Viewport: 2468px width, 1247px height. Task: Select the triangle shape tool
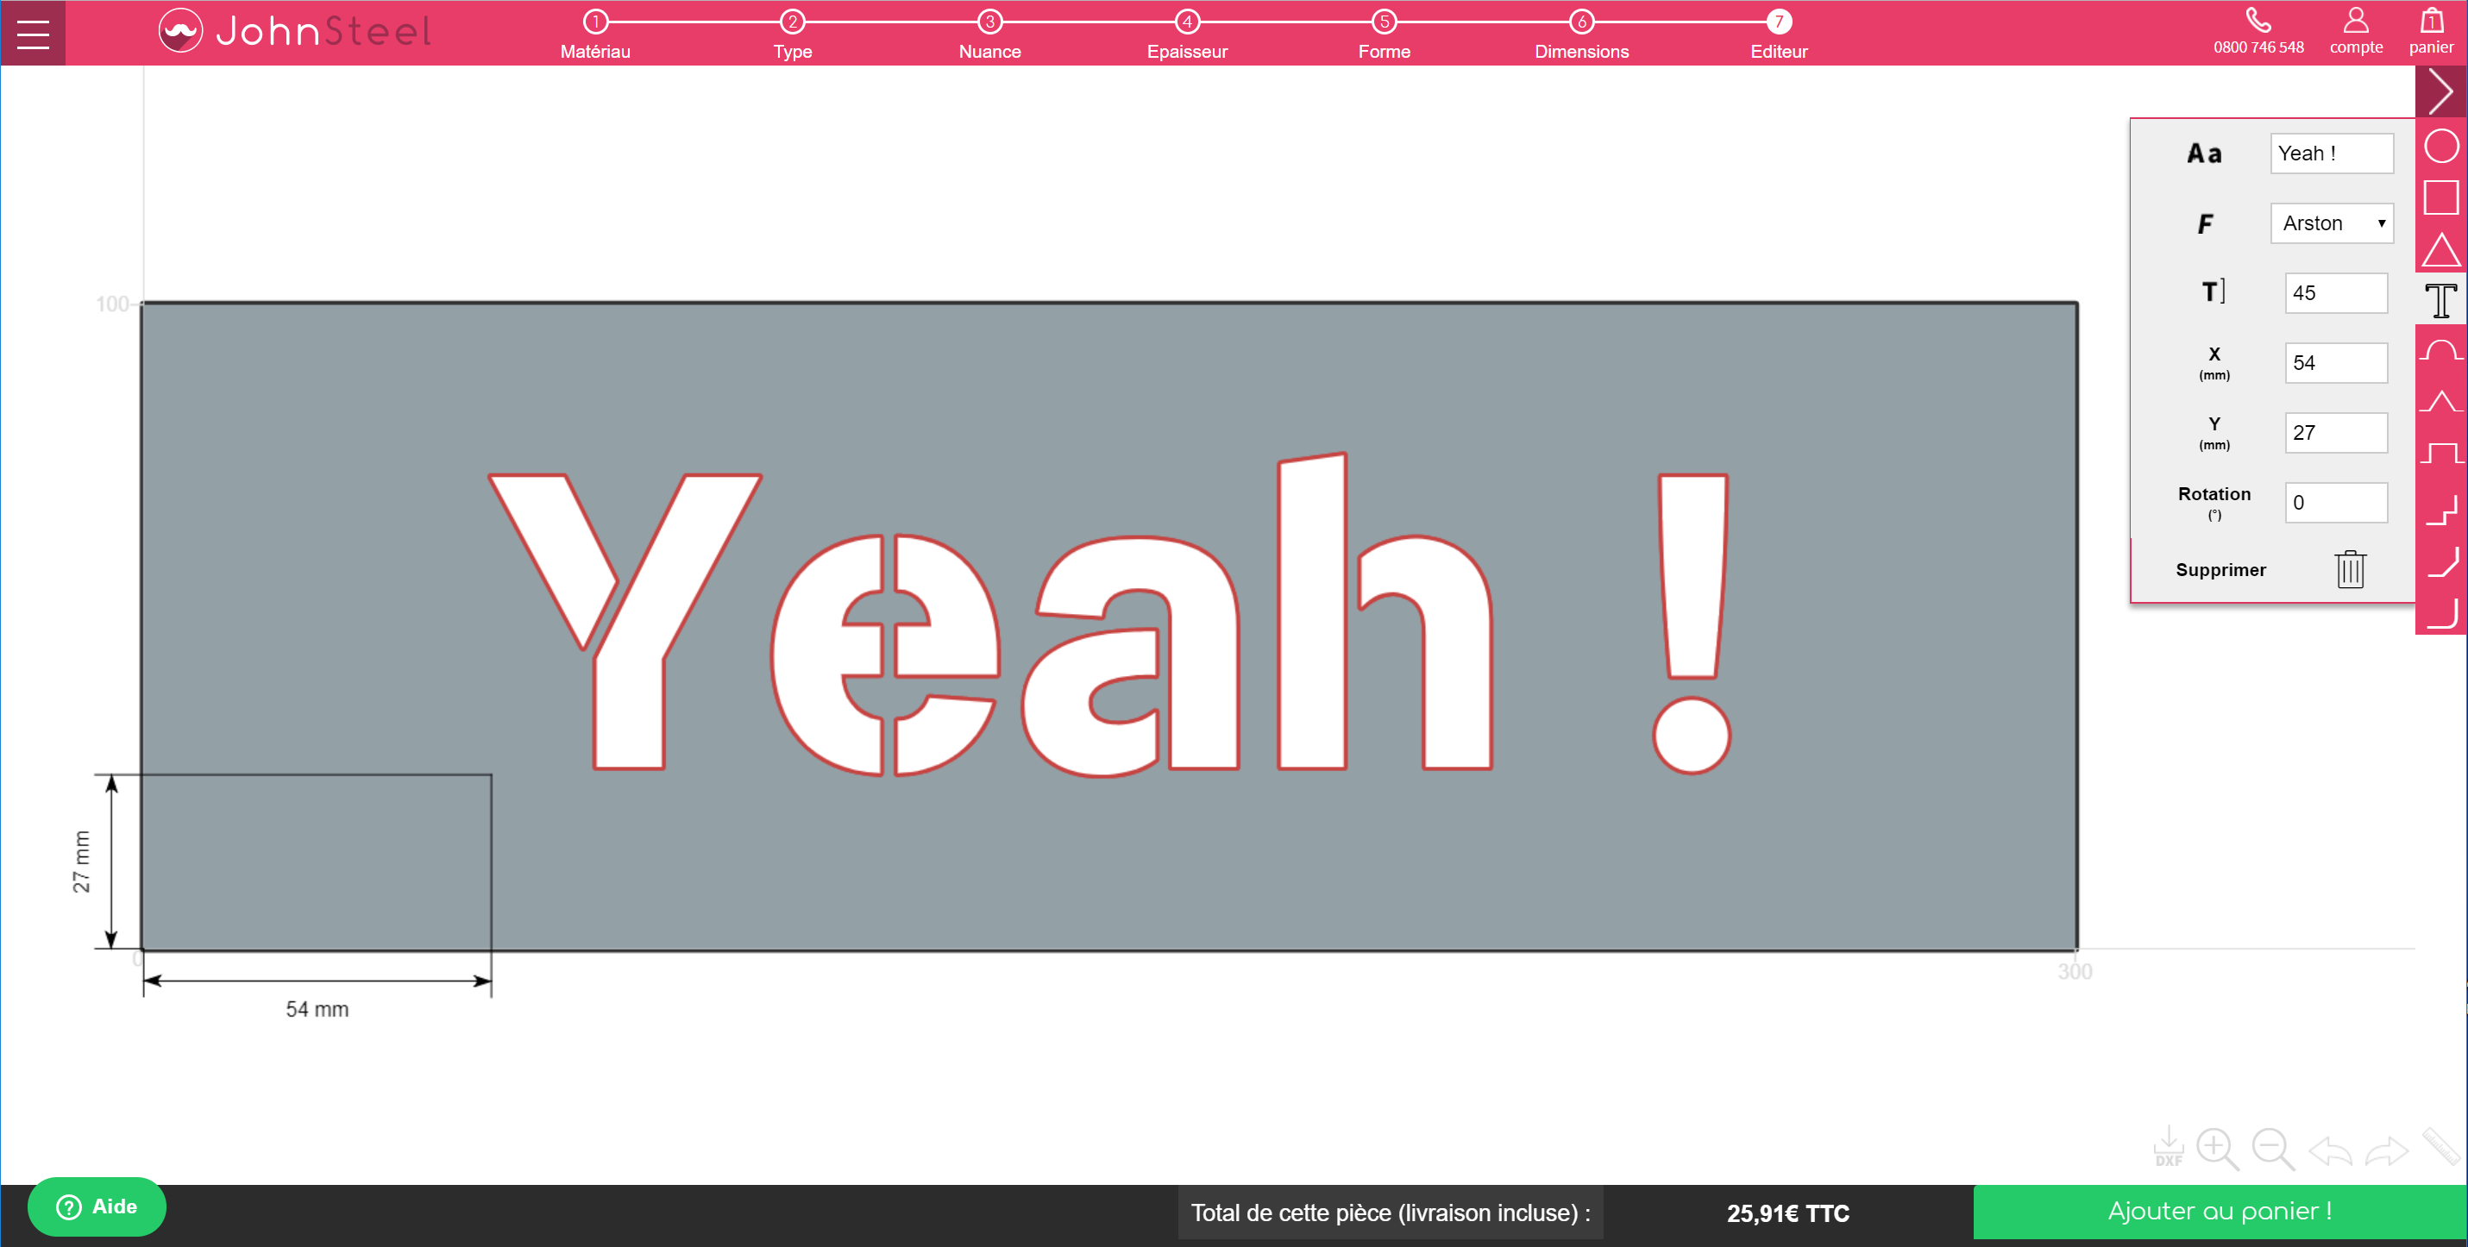point(2440,250)
